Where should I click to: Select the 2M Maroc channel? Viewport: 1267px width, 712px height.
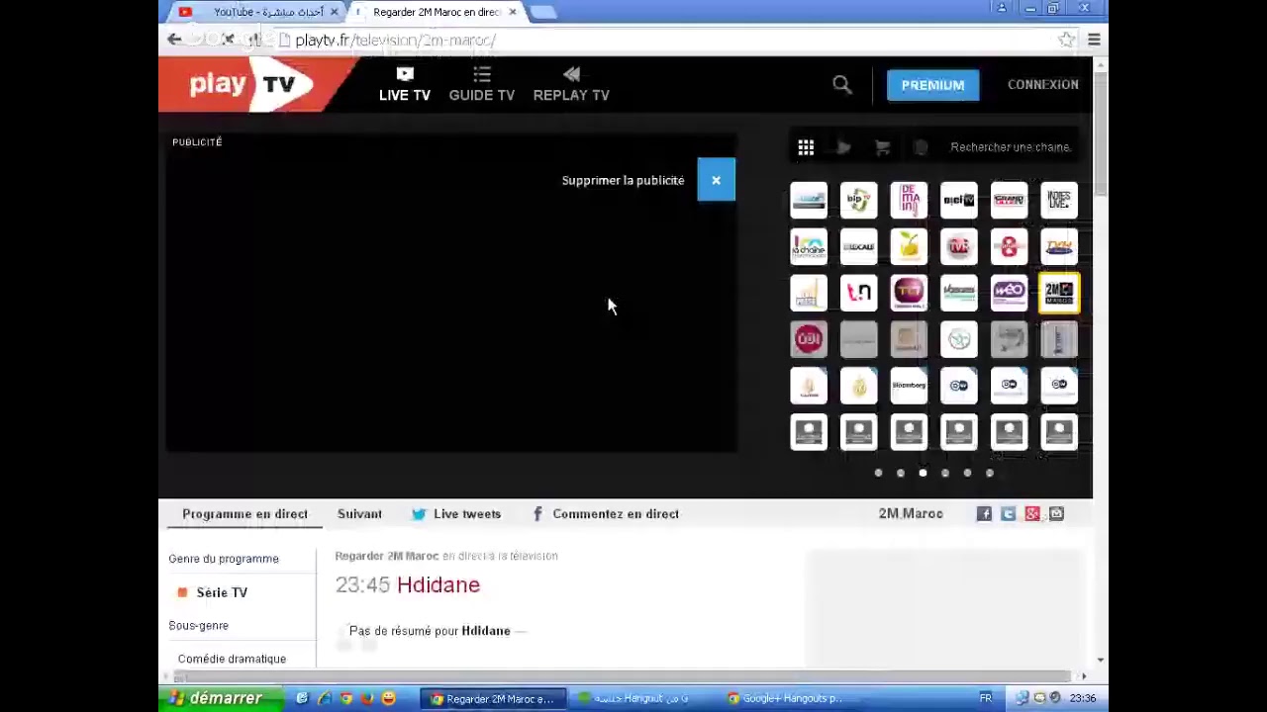point(1059,292)
